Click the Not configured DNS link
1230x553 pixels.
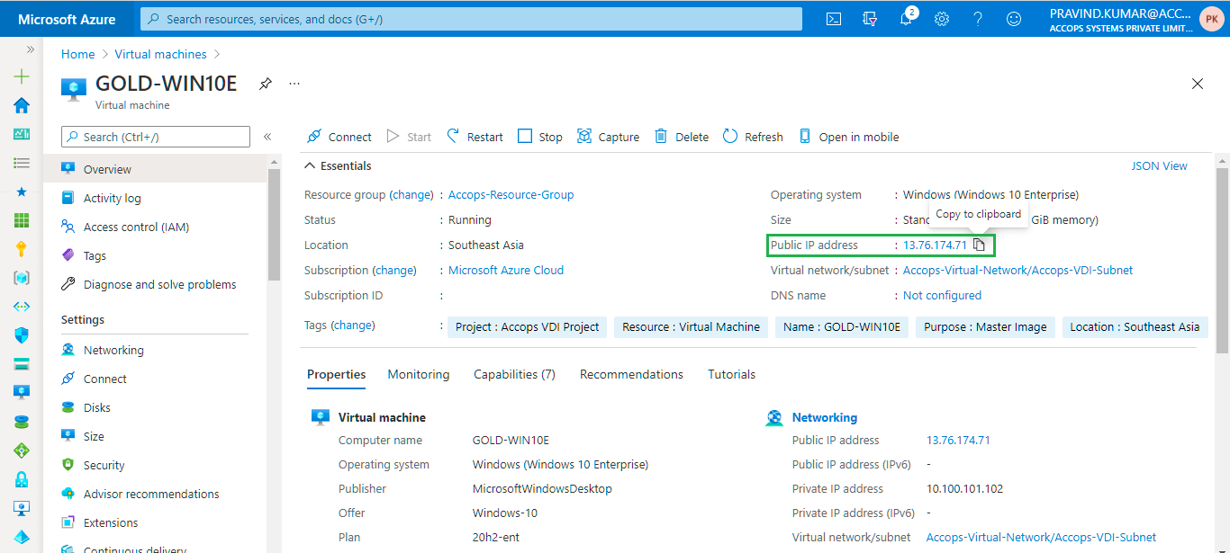tap(942, 295)
